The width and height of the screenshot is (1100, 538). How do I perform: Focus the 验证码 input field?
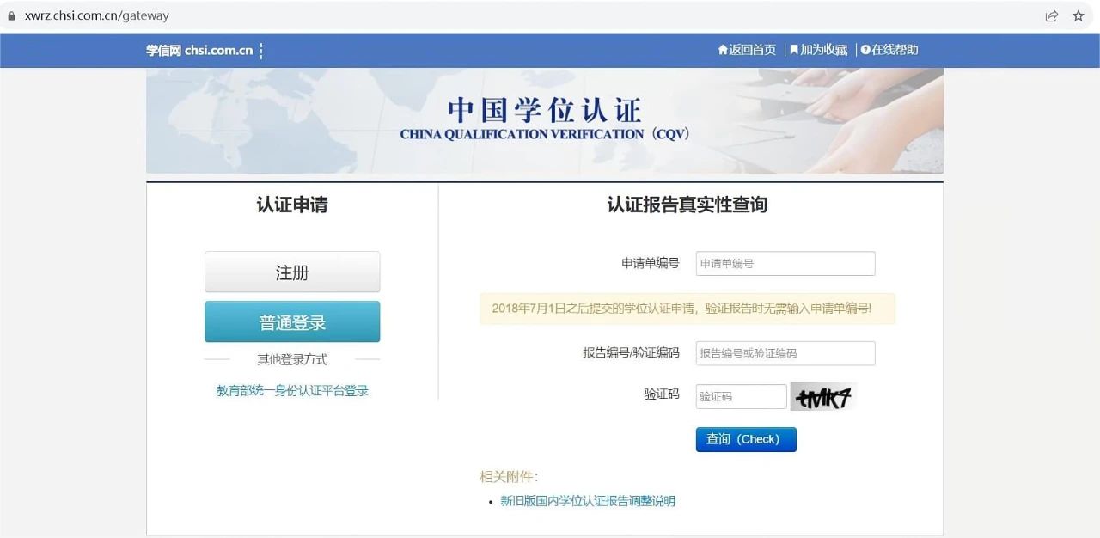click(741, 396)
